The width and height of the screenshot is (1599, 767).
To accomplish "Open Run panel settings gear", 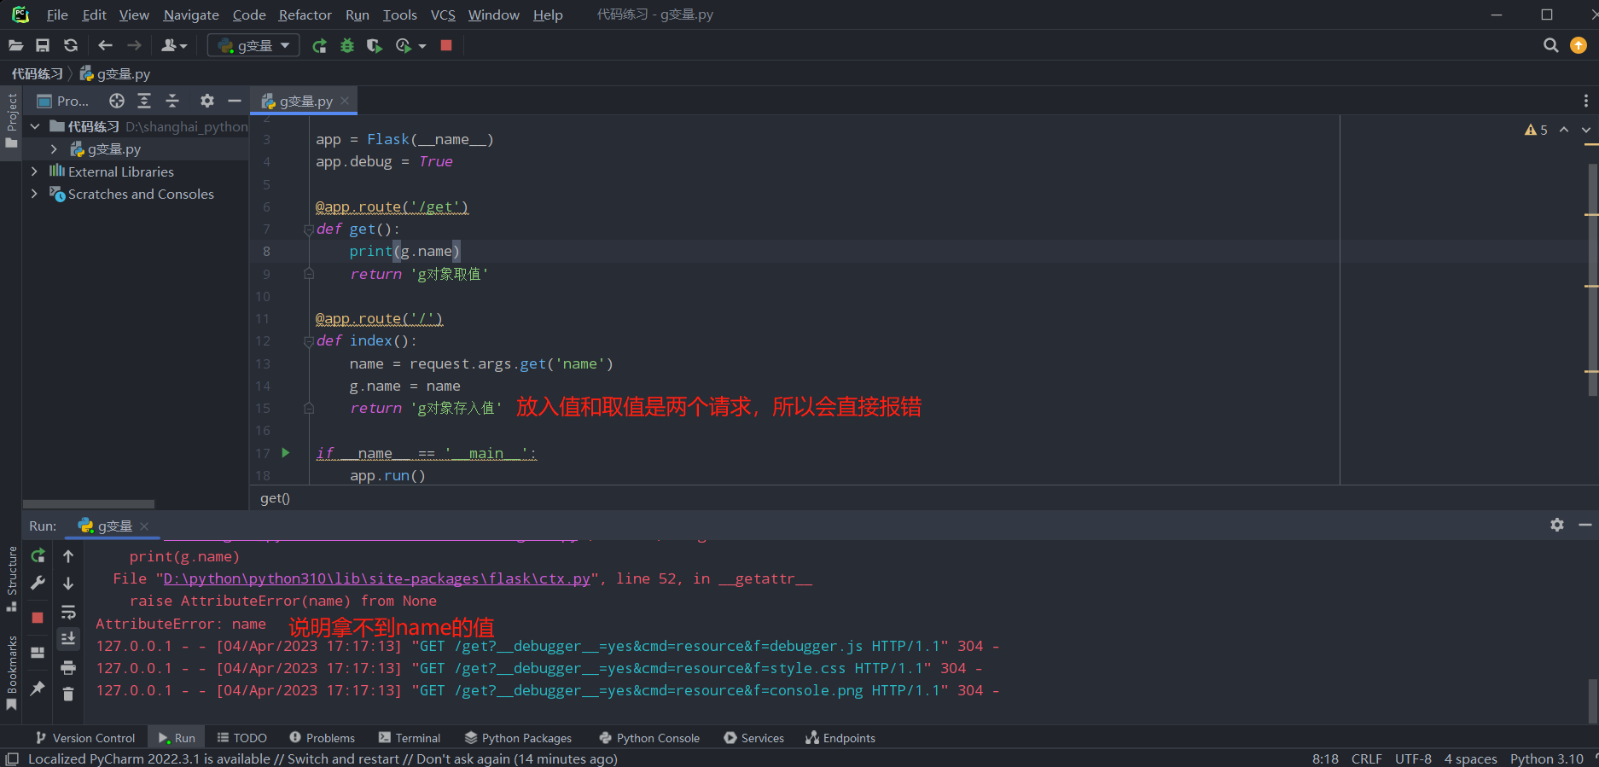I will click(1557, 525).
